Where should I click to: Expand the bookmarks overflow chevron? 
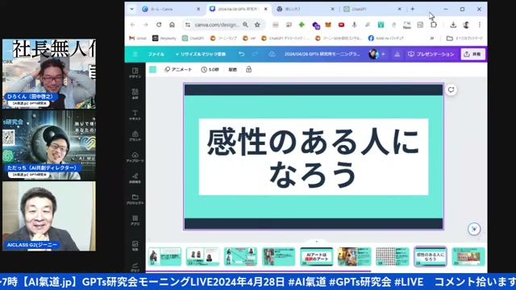432,38
